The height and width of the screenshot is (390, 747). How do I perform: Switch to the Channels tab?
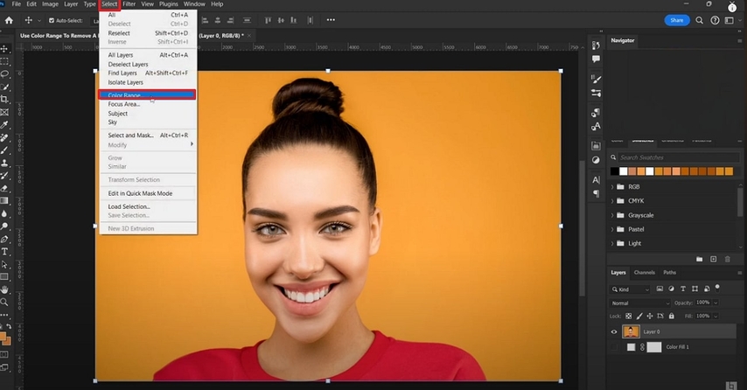tap(644, 273)
